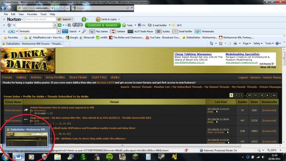
Task: Open the Help menu
Action: tap(52, 14)
